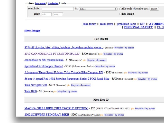The width and height of the screenshot is (164, 123).
Task: Open the 2010 CANNONDALE F7 CUSTOM BUILD listing
Action: (52, 54)
